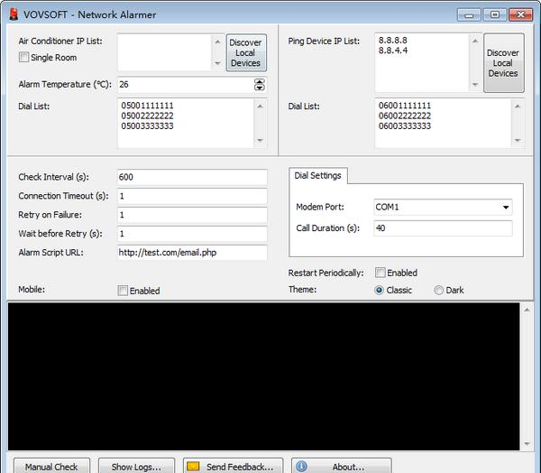Close the Network Alarmer window
This screenshot has height=473, width=541.
coord(520,14)
